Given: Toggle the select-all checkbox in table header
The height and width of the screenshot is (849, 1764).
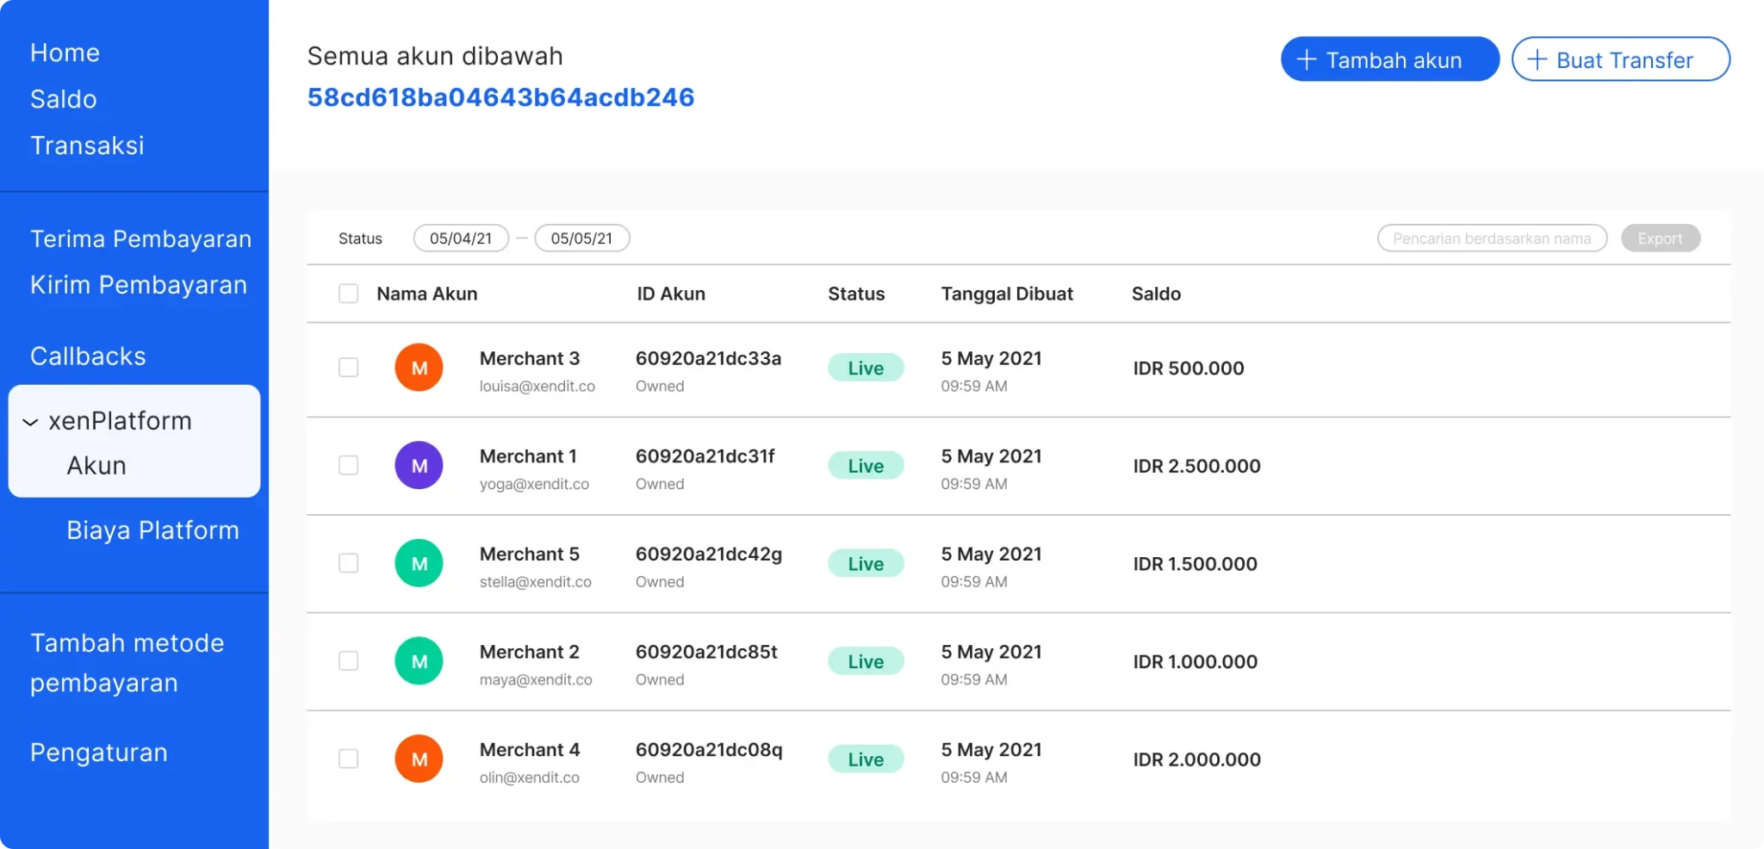Looking at the screenshot, I should pos(349,293).
